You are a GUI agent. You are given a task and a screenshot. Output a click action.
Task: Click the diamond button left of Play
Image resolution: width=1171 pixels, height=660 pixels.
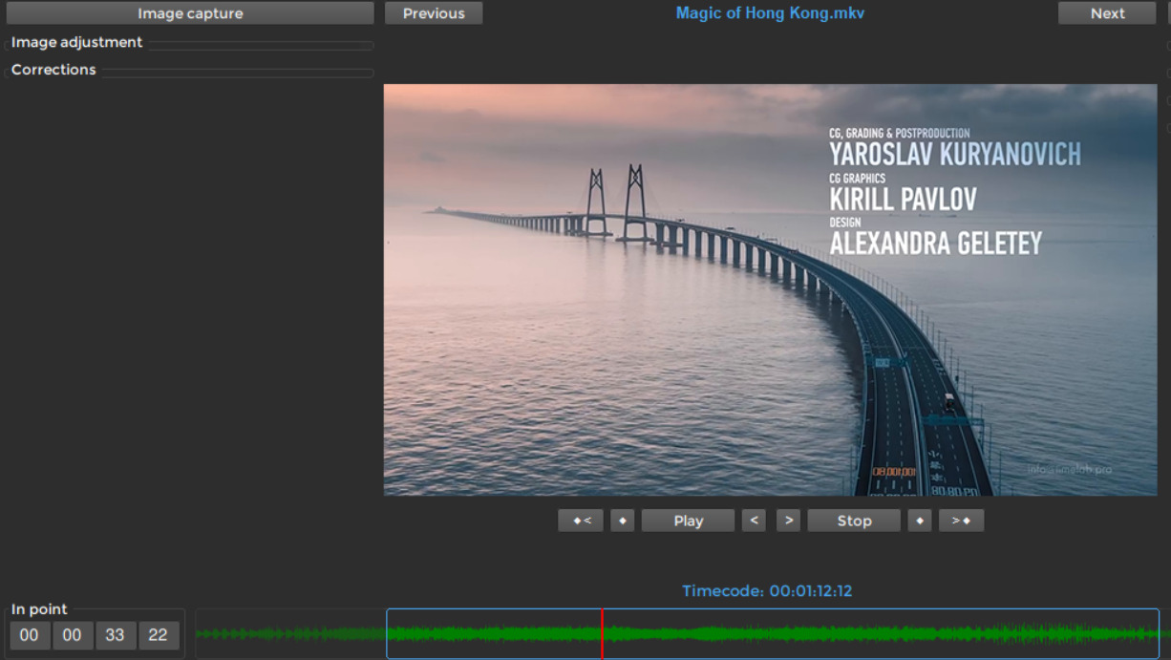click(623, 521)
